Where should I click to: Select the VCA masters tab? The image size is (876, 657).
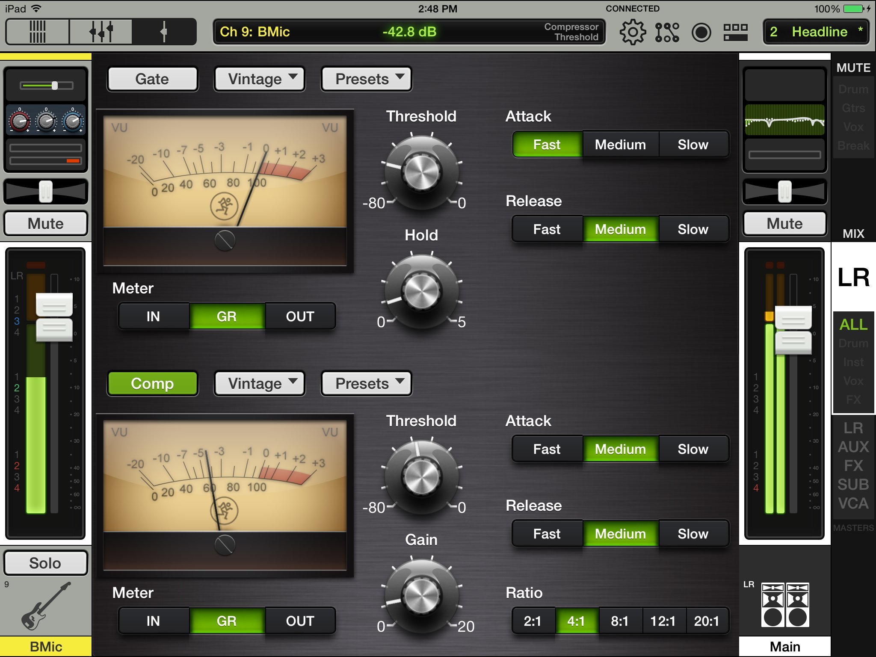pos(853,503)
